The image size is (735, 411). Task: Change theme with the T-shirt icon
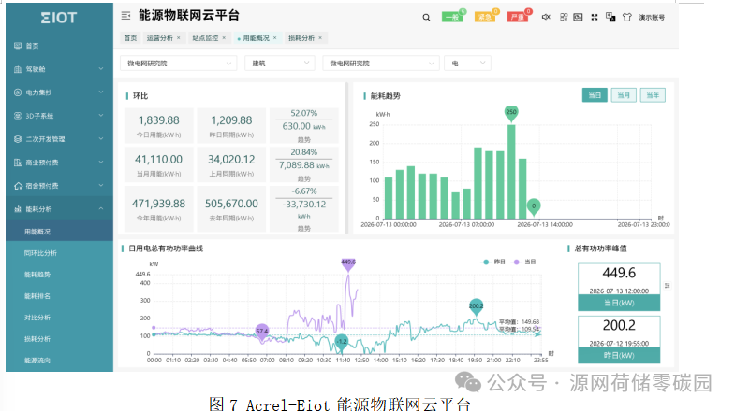(626, 18)
